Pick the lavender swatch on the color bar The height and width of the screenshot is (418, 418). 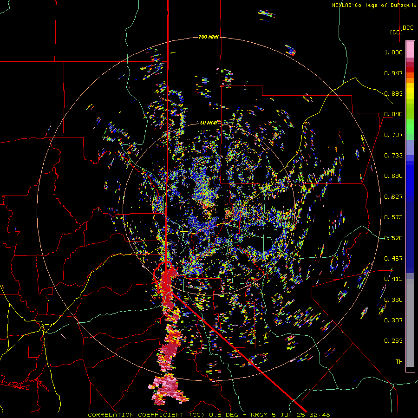point(410,147)
